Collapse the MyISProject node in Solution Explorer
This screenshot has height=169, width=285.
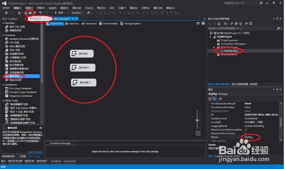pos(210,37)
